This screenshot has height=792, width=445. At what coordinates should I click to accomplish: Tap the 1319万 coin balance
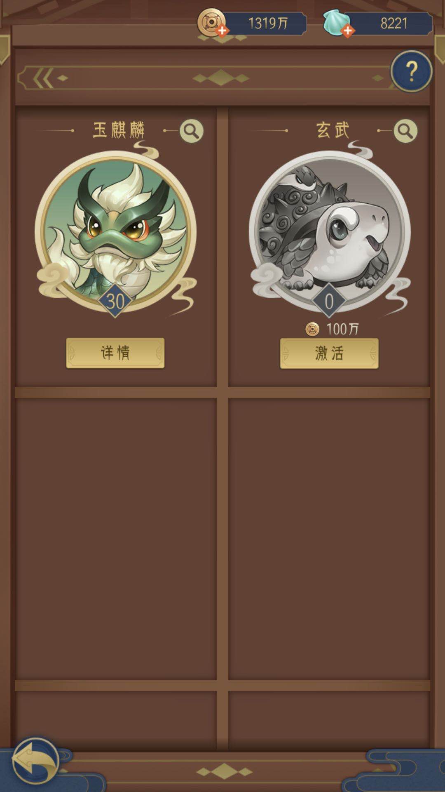268,23
